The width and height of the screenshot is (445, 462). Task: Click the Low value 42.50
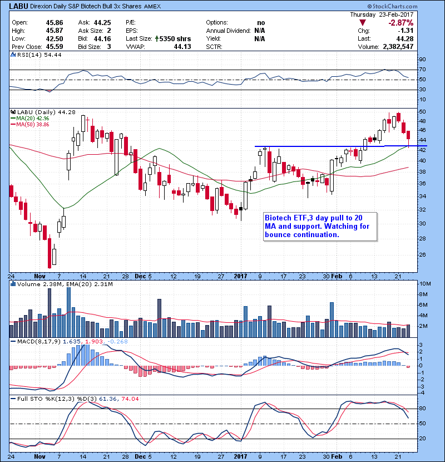pos(55,38)
